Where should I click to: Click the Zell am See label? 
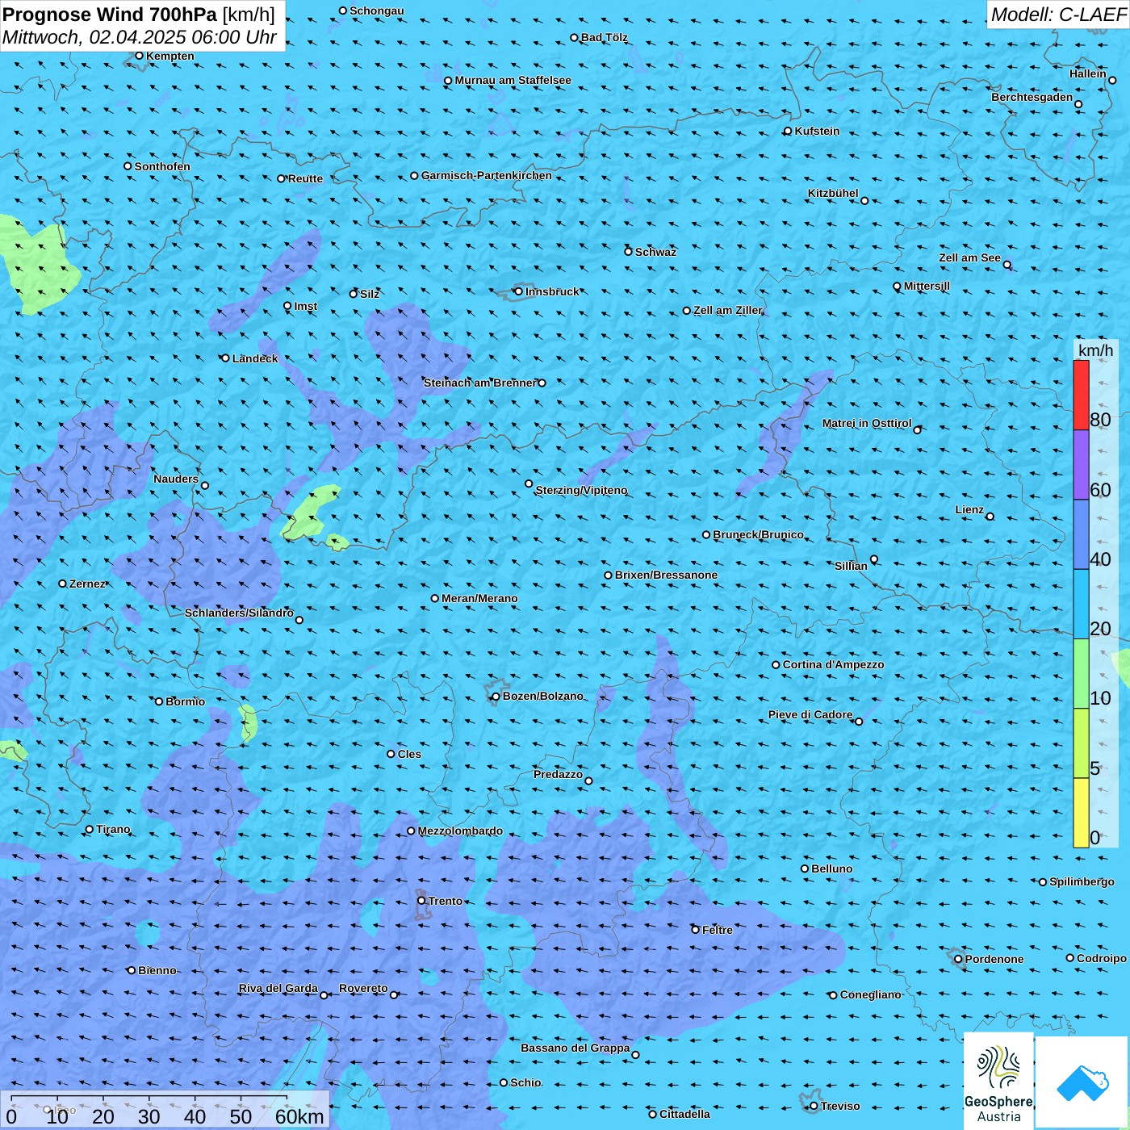(969, 257)
